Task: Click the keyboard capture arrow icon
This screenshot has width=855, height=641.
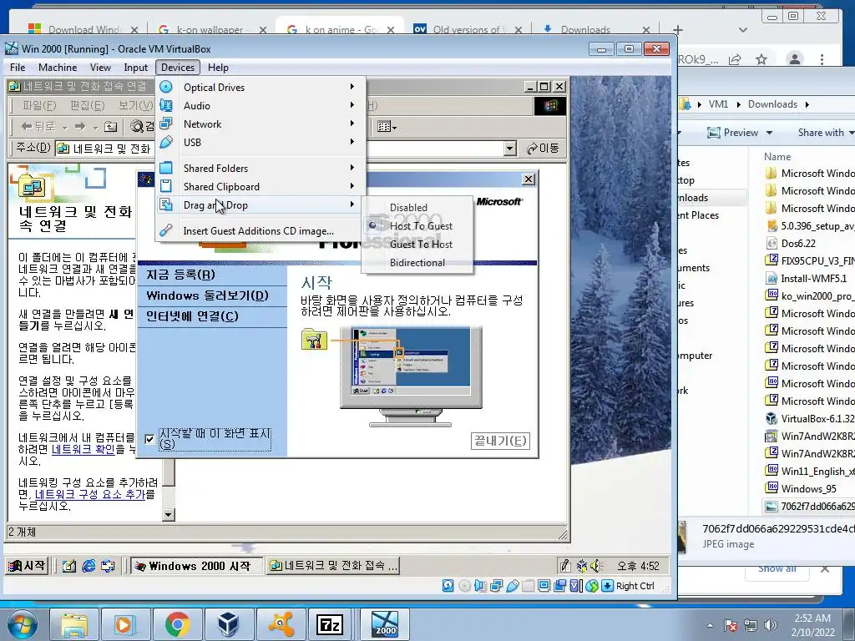Action: tap(608, 586)
